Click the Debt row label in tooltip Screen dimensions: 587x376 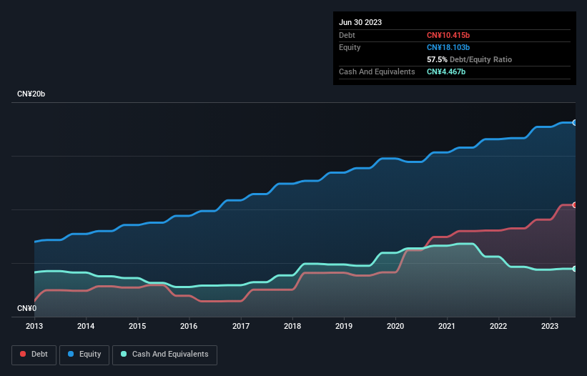tap(347, 35)
